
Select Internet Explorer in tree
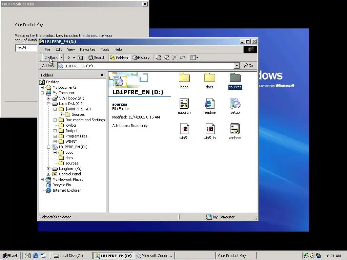point(66,190)
